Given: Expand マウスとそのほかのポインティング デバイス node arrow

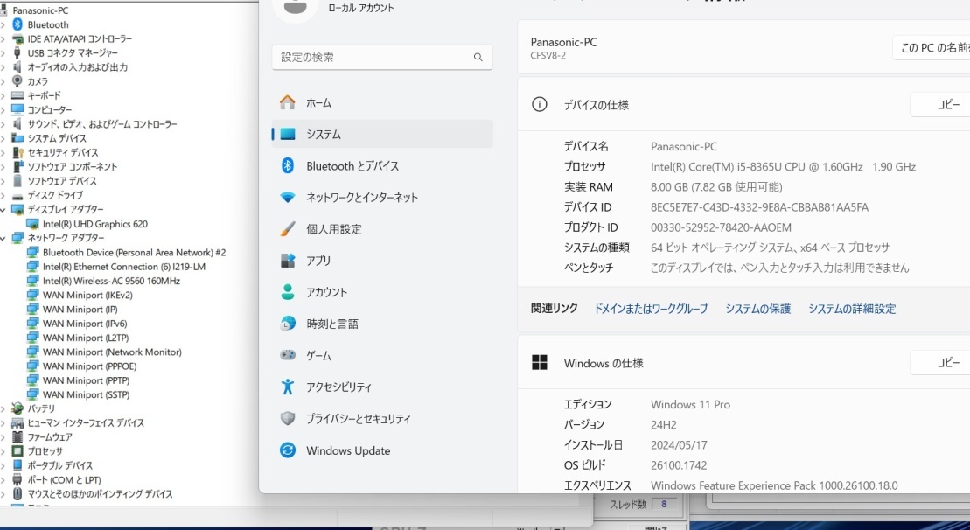Looking at the screenshot, I should tap(4, 494).
